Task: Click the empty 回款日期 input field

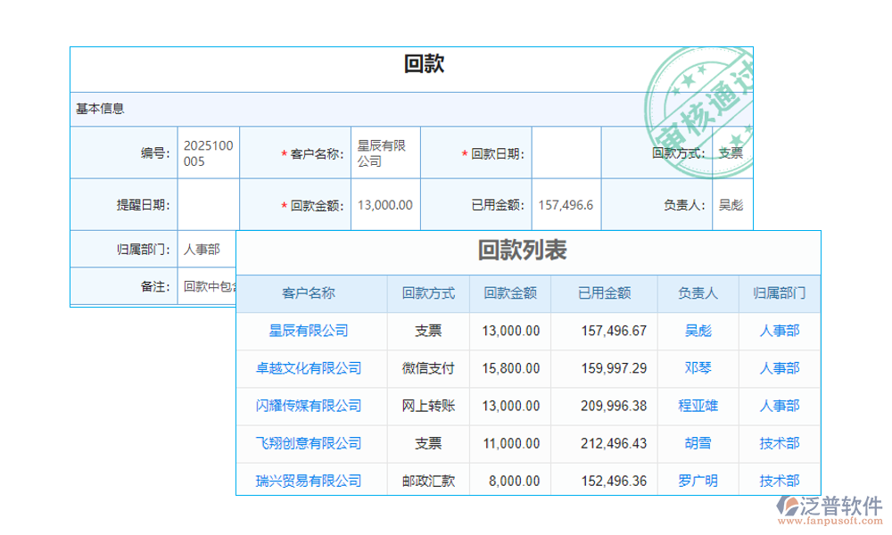Action: (x=565, y=152)
